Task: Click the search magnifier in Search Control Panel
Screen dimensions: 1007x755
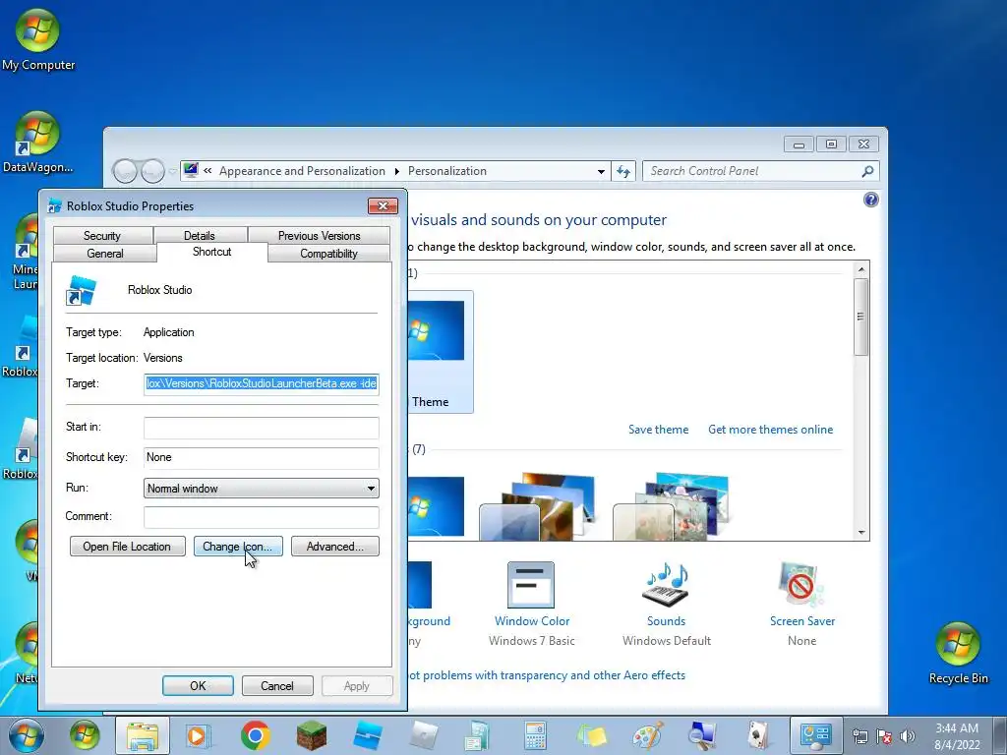Action: pyautogui.click(x=867, y=171)
